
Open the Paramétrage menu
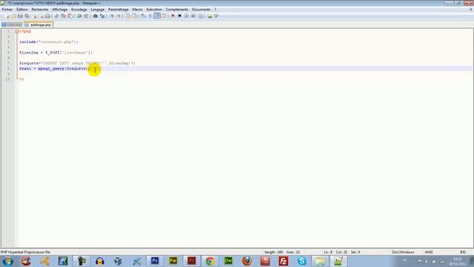tap(118, 10)
